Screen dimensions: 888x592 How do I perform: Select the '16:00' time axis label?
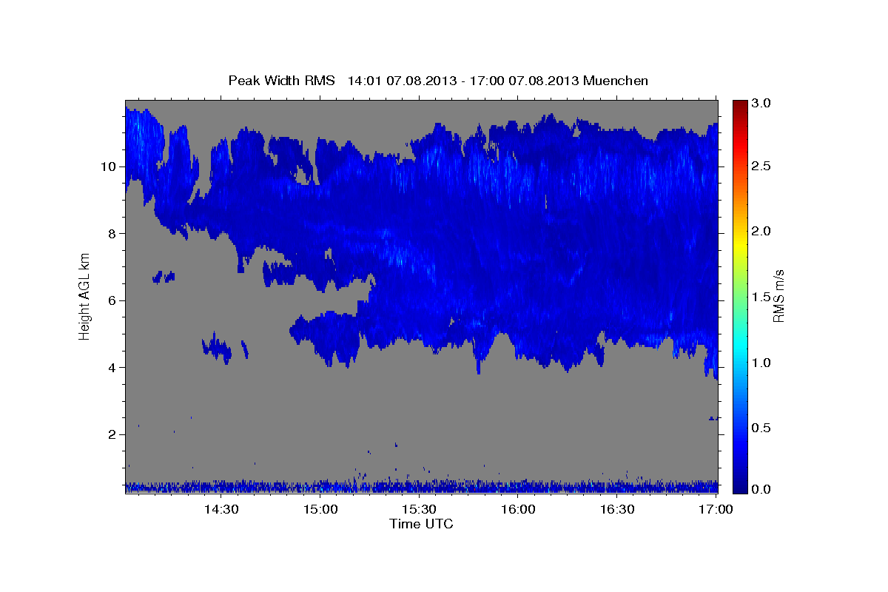pyautogui.click(x=518, y=509)
